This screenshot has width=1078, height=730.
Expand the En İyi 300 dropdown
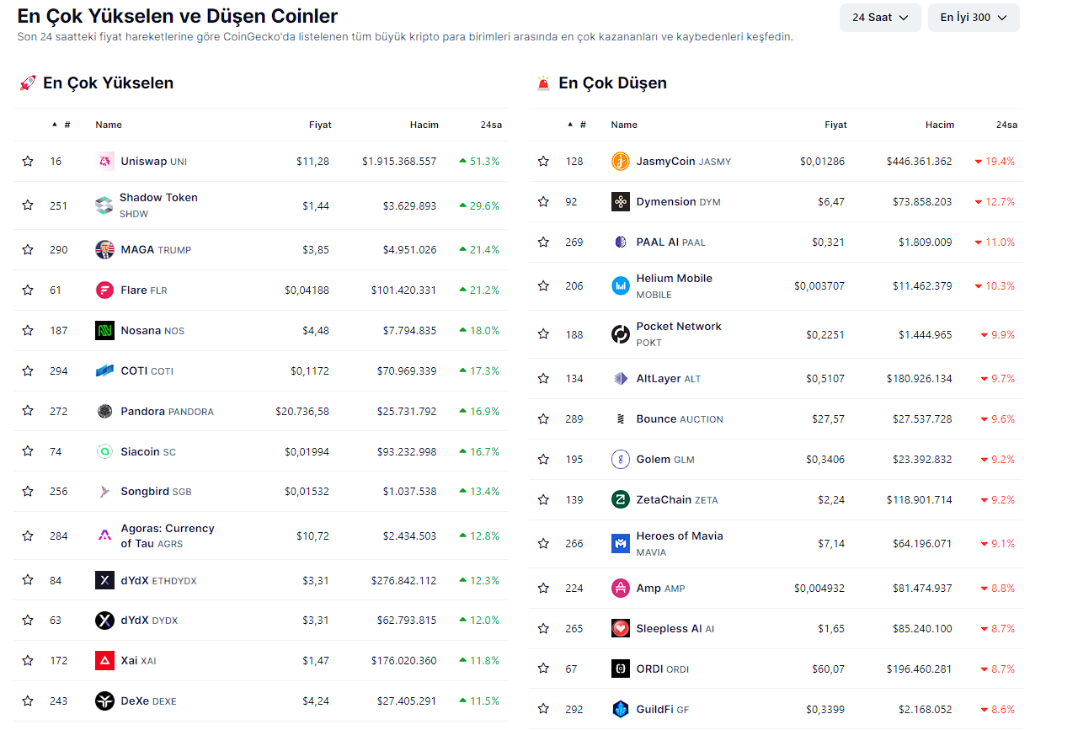973,18
